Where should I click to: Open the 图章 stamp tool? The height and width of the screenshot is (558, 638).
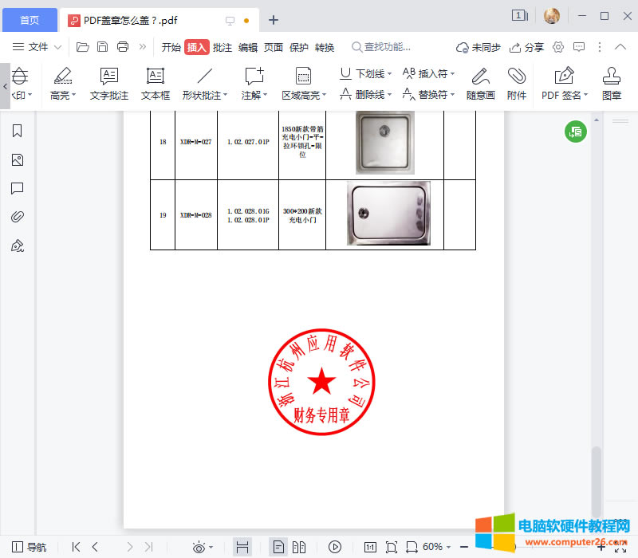[611, 82]
